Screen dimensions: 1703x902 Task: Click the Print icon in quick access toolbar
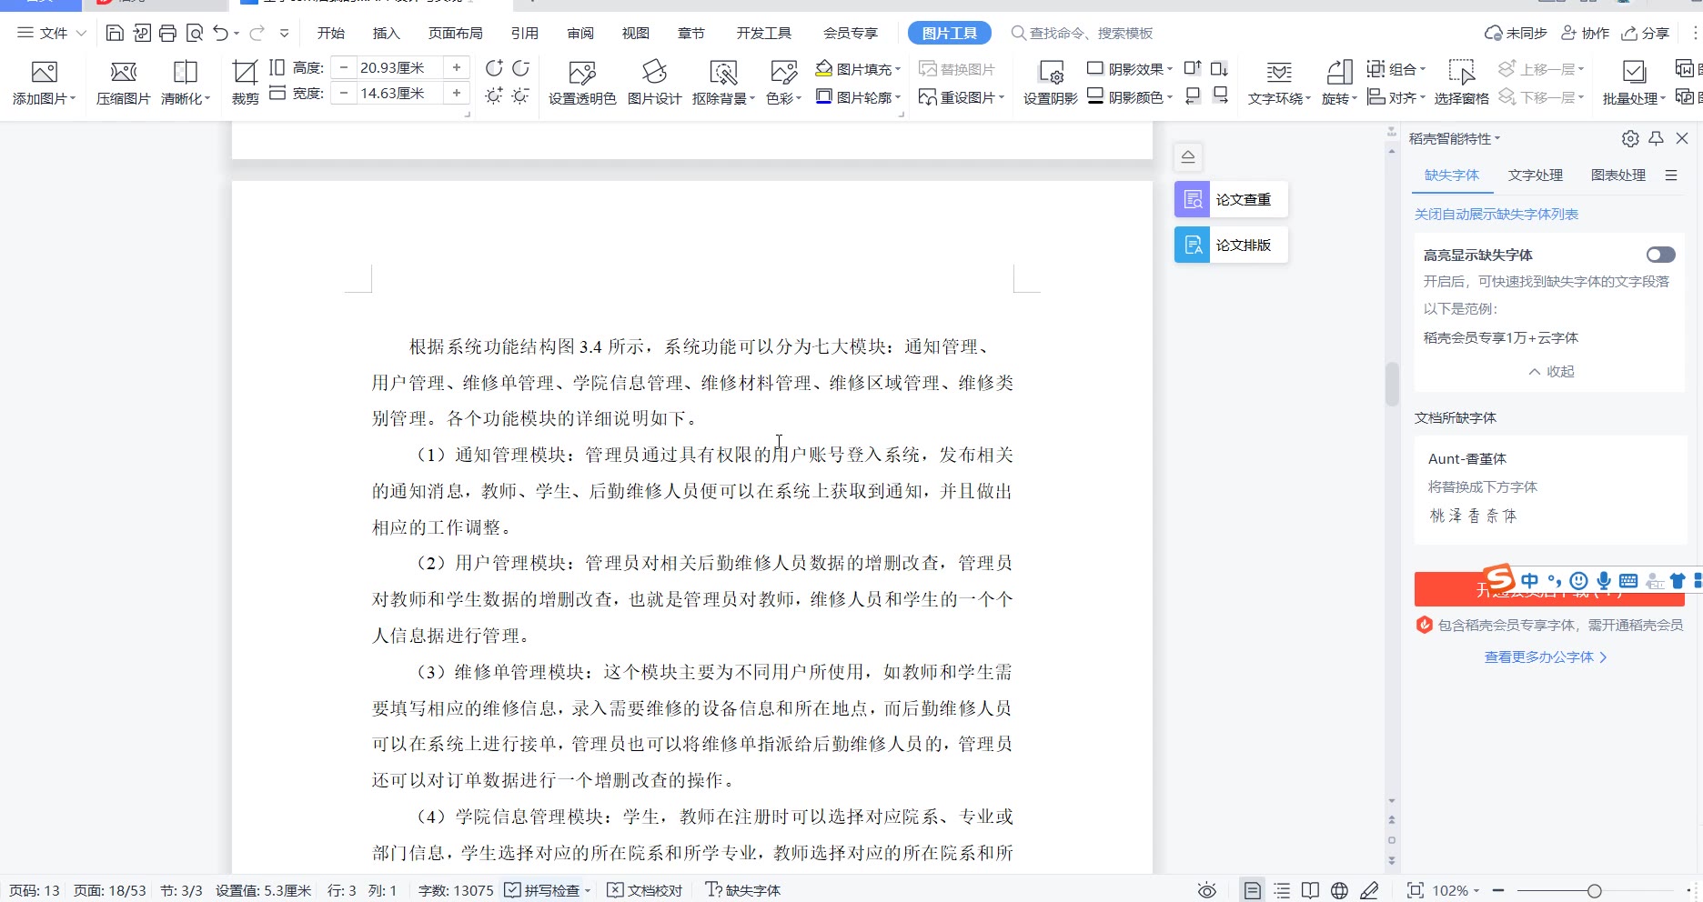167,33
